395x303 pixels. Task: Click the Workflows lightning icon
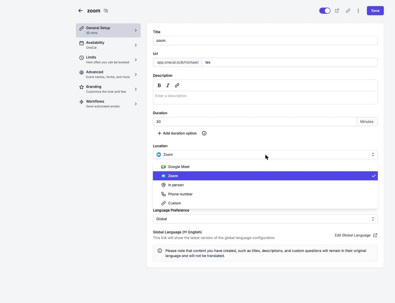point(81,102)
